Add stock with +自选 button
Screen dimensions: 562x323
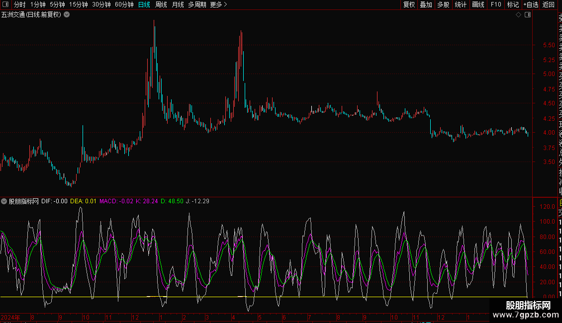pos(531,4)
